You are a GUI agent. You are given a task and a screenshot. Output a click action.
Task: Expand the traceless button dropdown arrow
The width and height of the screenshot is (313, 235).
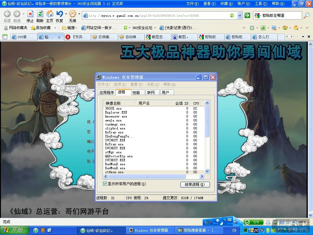79,14
